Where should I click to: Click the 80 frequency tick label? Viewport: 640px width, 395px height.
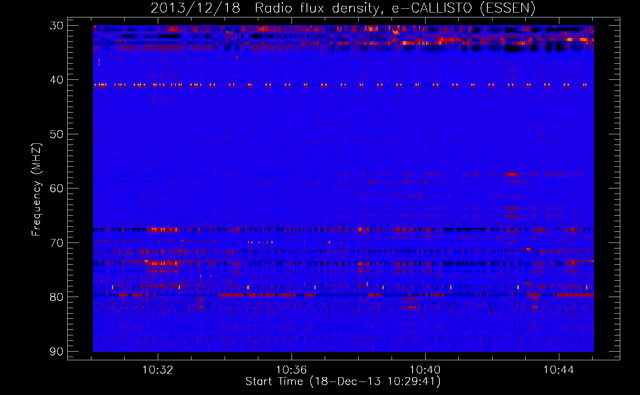(56, 297)
